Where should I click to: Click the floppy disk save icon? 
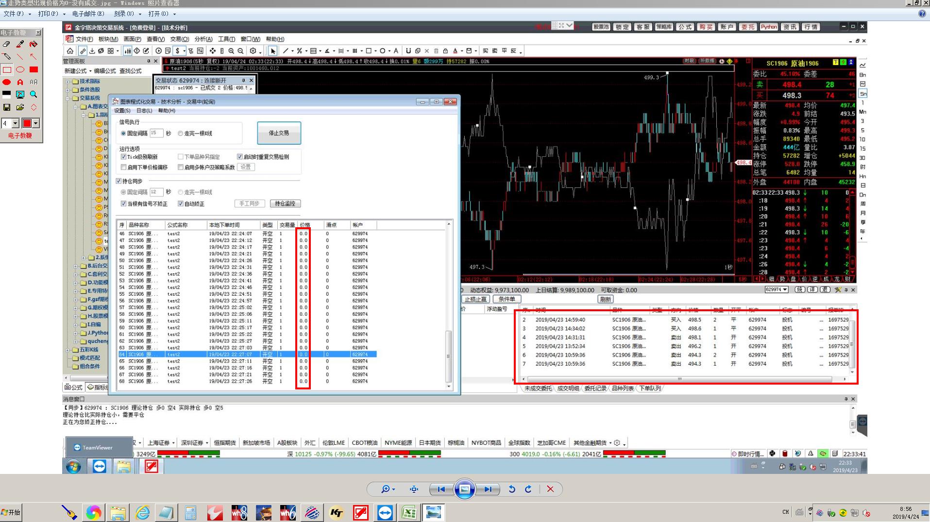coord(7,107)
